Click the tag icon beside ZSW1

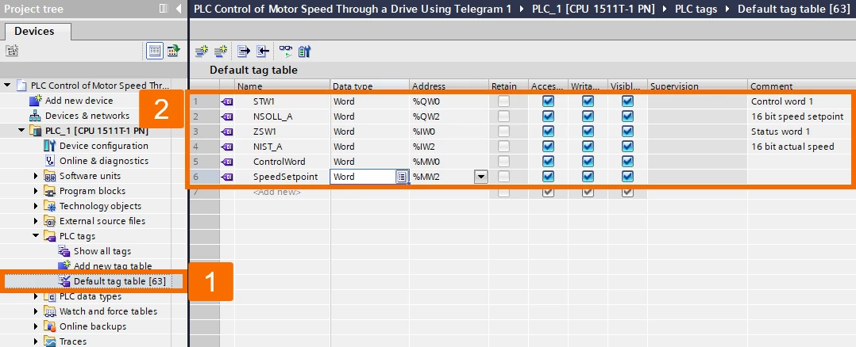coord(226,132)
